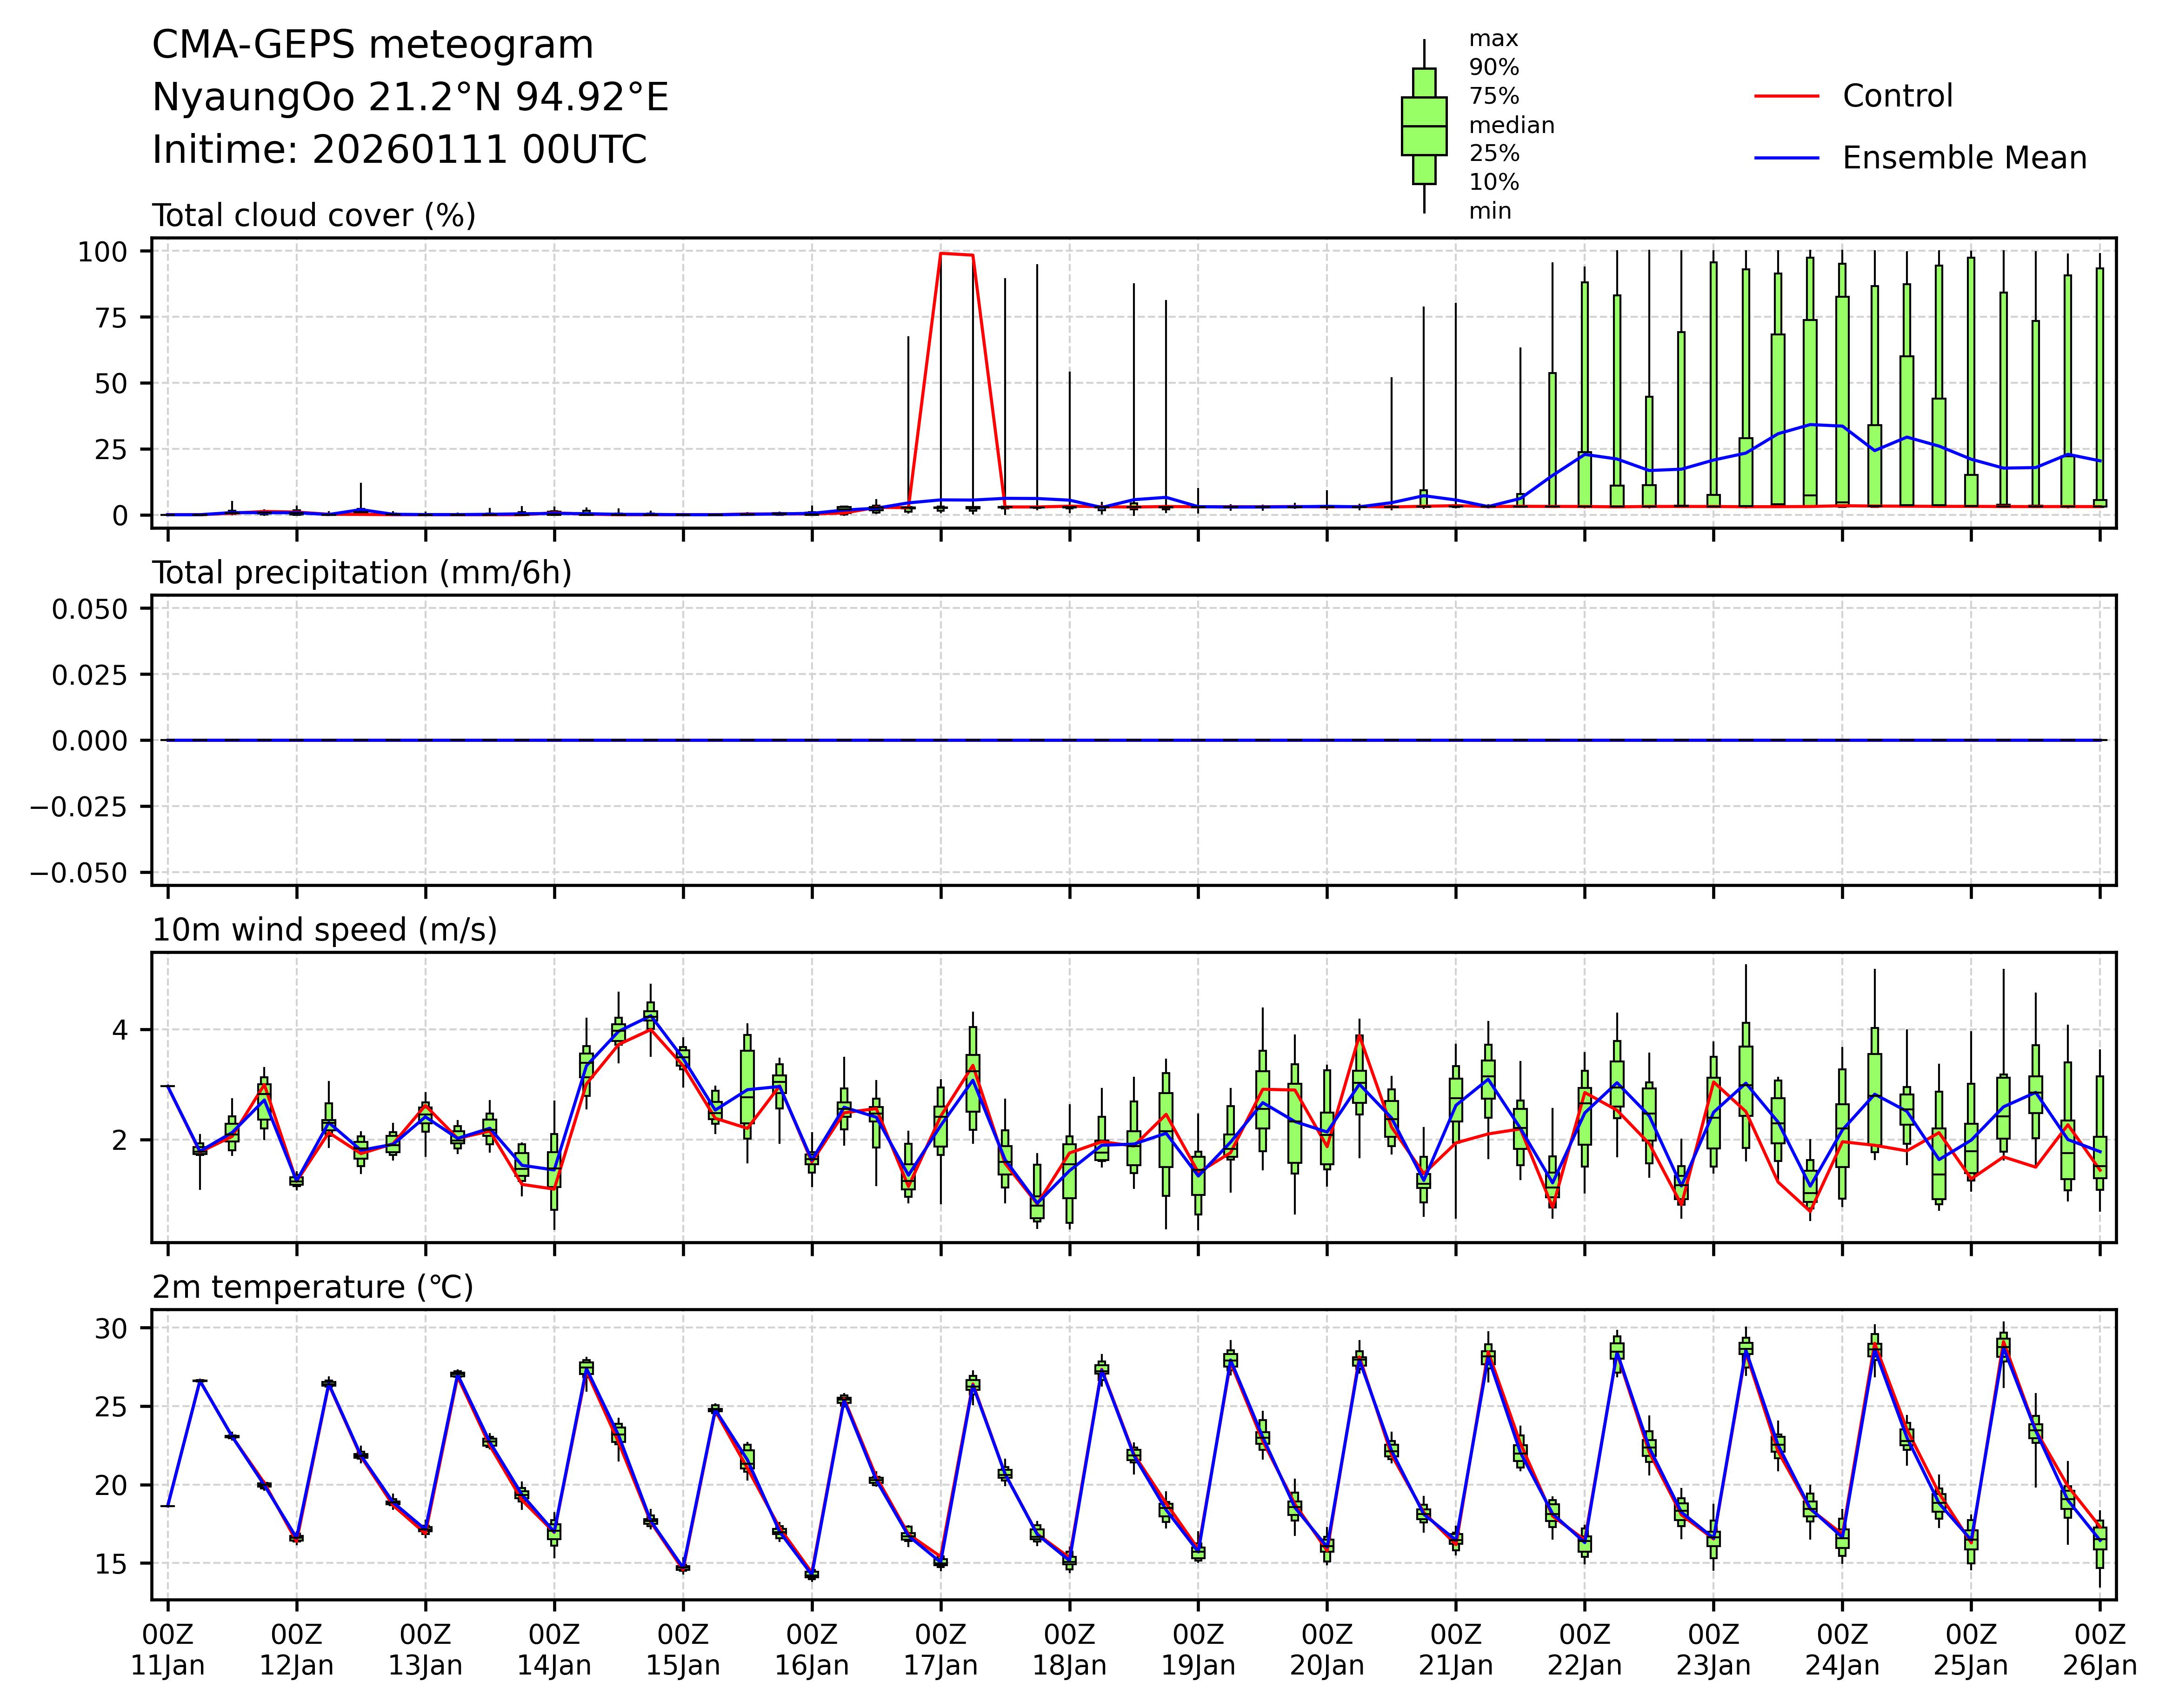Image resolution: width=2166 pixels, height=1708 pixels.
Task: Click the median label in legend
Action: pyautogui.click(x=1511, y=126)
